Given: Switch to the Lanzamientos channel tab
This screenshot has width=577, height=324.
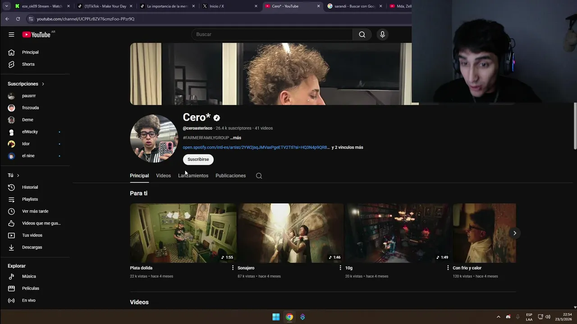Looking at the screenshot, I should point(193,176).
